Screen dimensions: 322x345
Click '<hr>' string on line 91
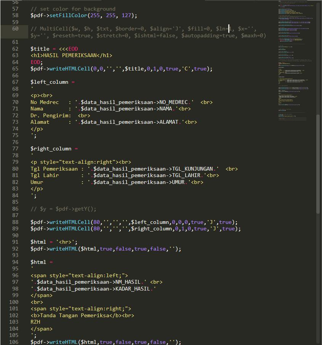65,242
